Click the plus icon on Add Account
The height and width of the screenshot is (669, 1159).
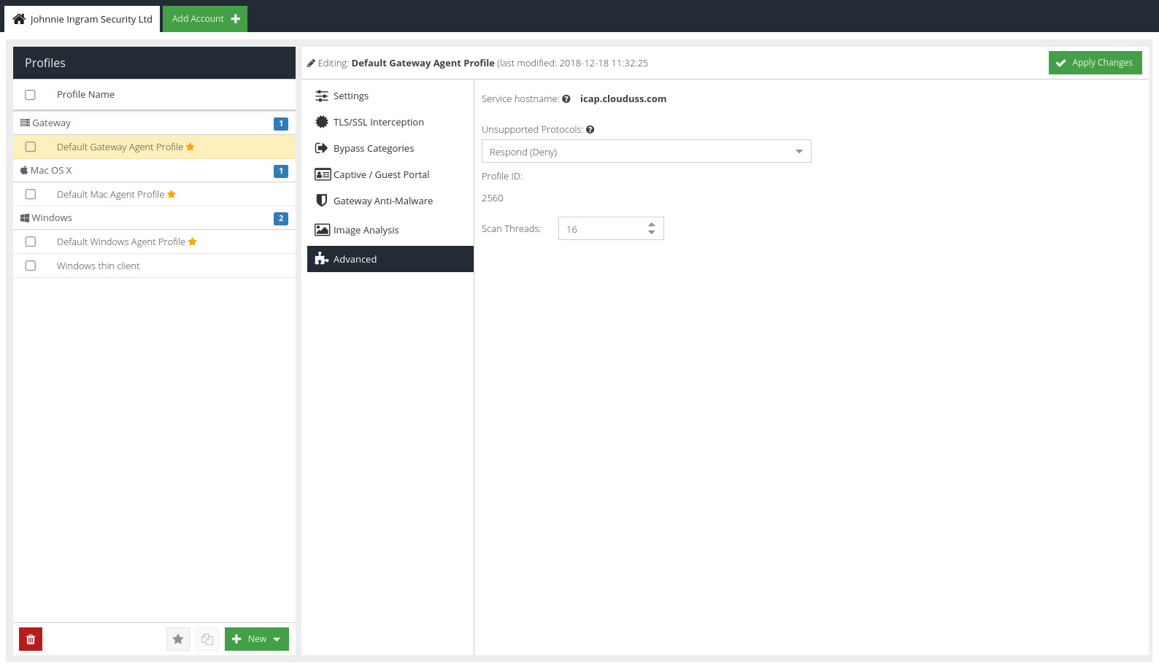[x=235, y=19]
